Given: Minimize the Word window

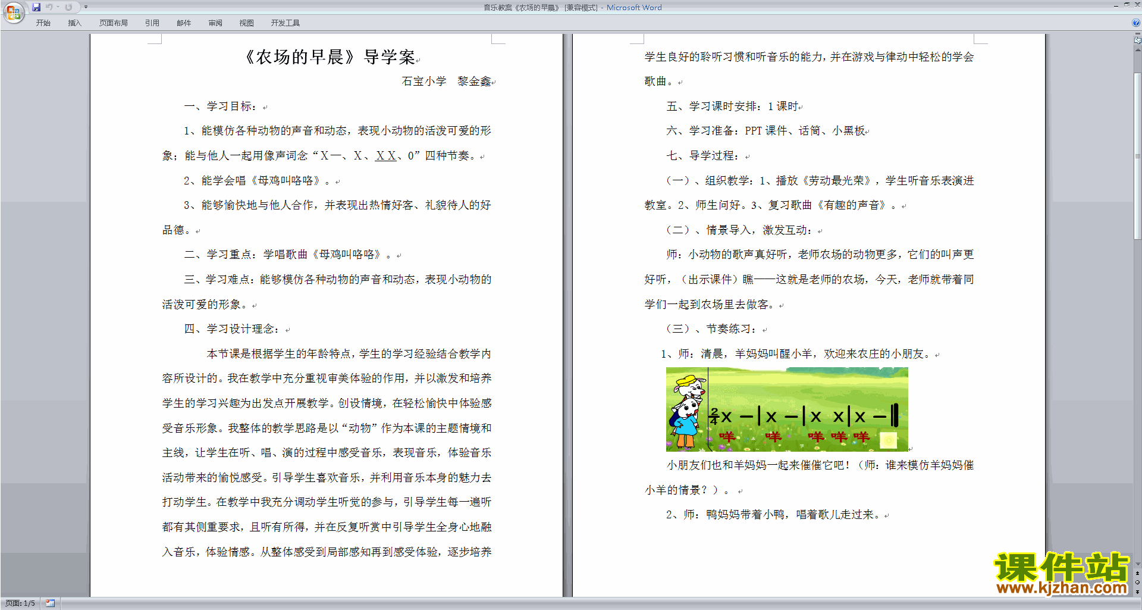Looking at the screenshot, I should 1116,5.
